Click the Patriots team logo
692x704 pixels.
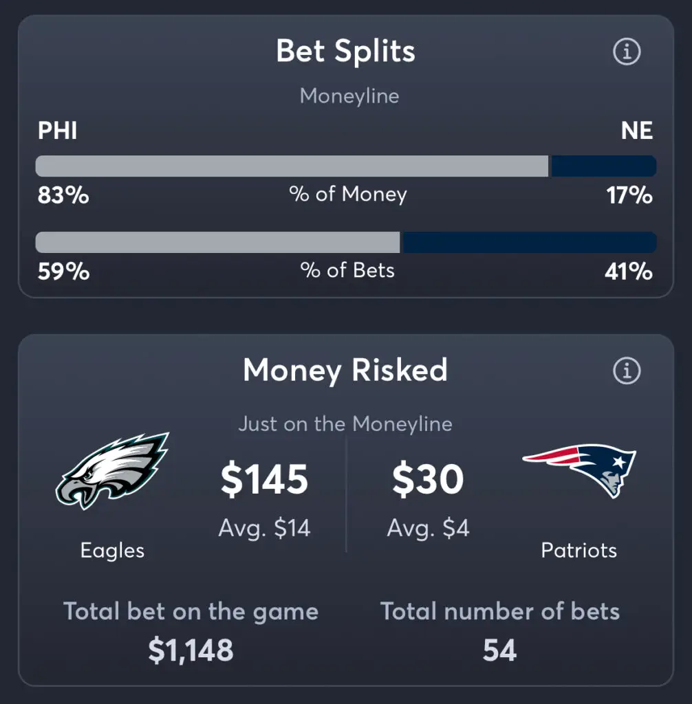(x=579, y=470)
